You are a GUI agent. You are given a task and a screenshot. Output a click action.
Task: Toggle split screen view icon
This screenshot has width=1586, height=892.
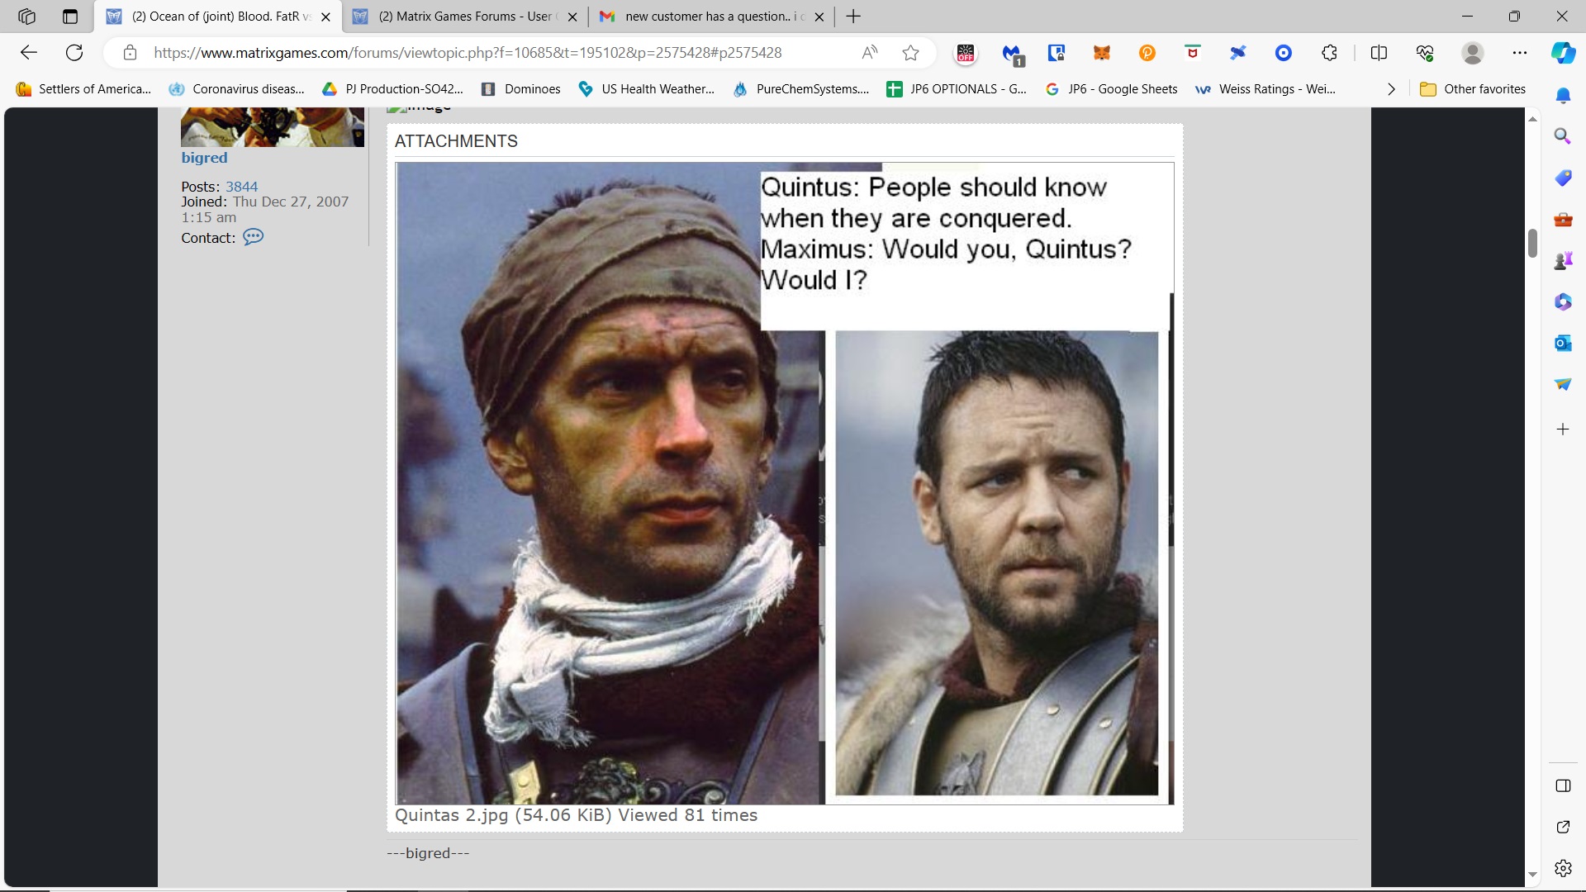(1379, 53)
